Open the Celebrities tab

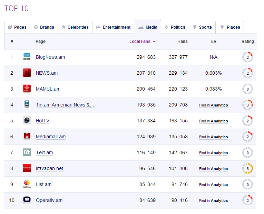(x=75, y=27)
